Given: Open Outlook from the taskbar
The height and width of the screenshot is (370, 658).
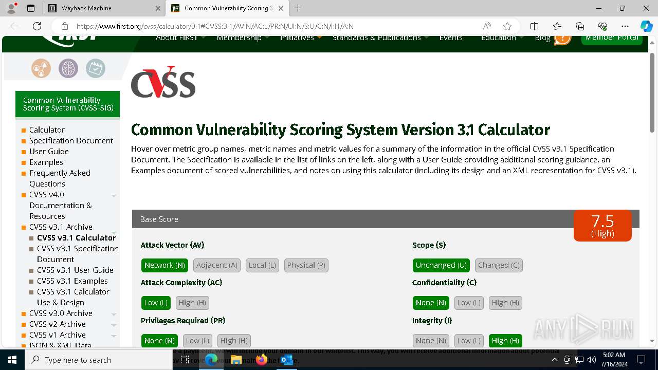Looking at the screenshot, I should click(286, 360).
